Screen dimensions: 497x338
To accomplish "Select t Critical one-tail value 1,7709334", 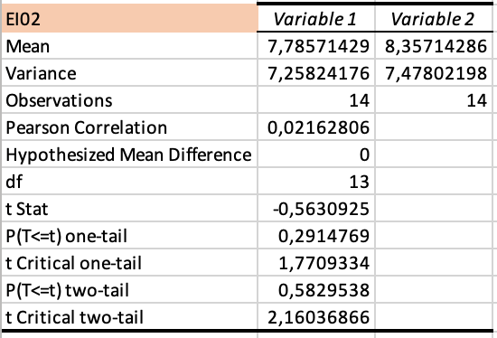I will tap(316, 263).
